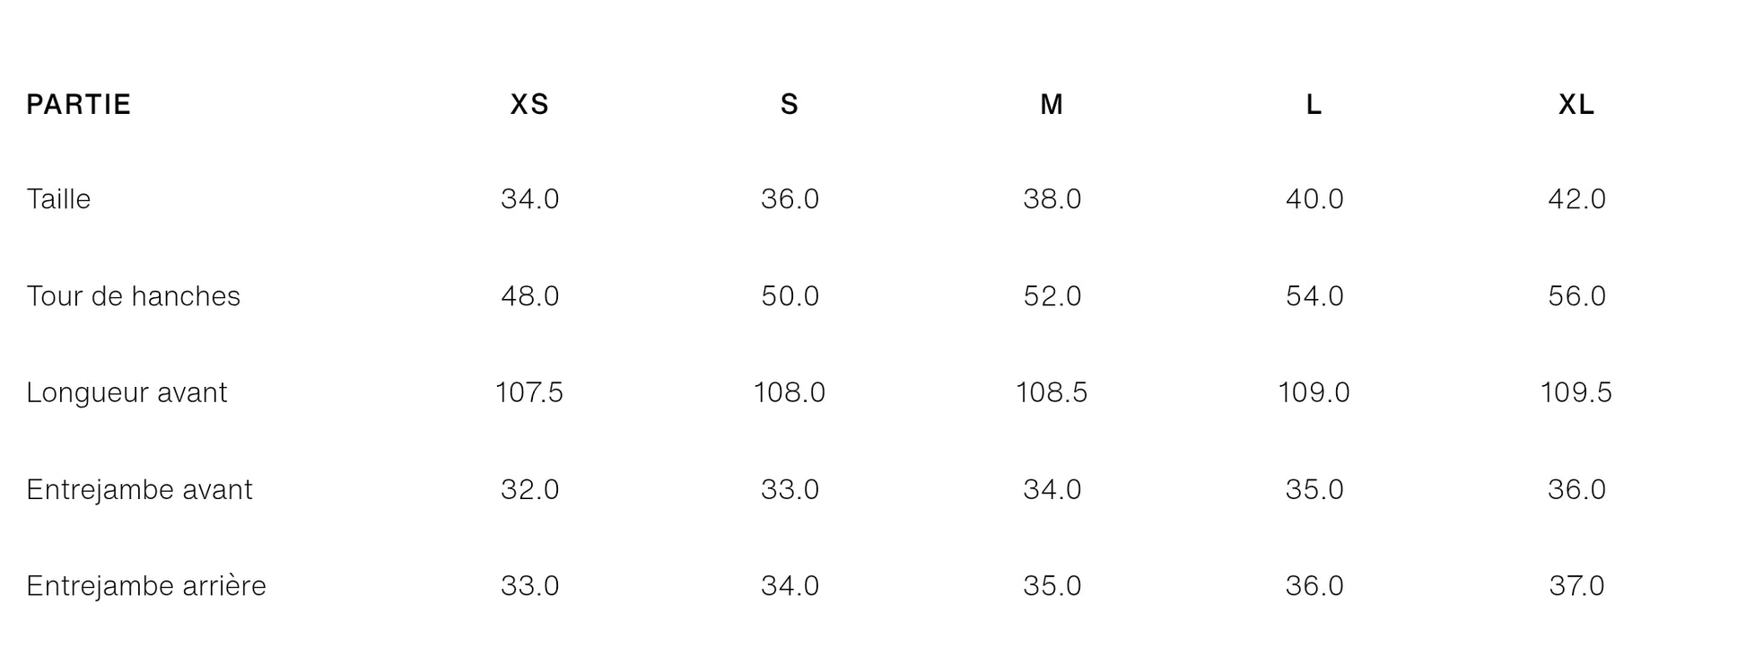The image size is (1746, 649).
Task: Select Longueur avant value 109.5 for XL
Action: coord(1576,392)
